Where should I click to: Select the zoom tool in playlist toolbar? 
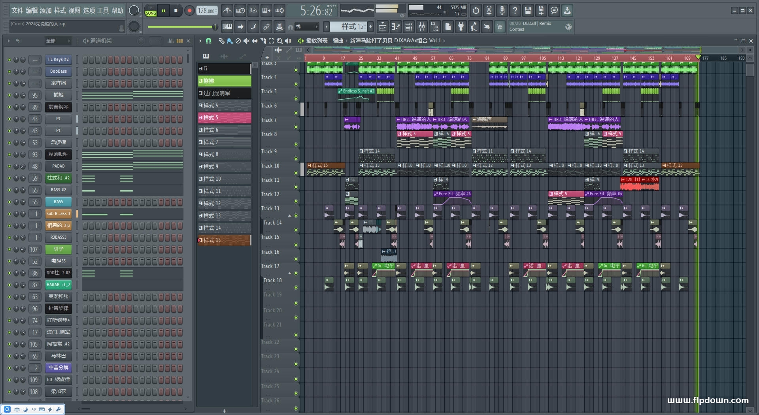(x=279, y=41)
